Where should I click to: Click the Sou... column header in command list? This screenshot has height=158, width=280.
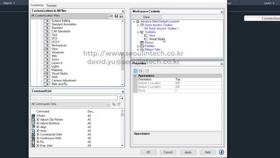91,111
